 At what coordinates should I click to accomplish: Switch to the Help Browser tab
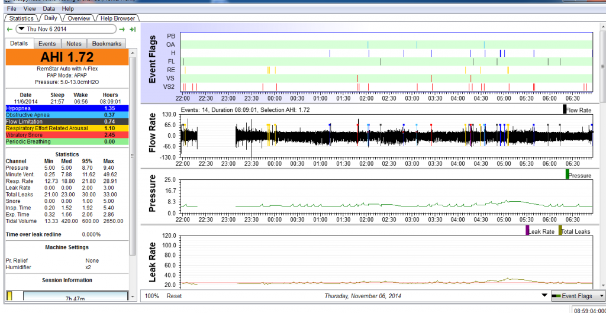[118, 18]
